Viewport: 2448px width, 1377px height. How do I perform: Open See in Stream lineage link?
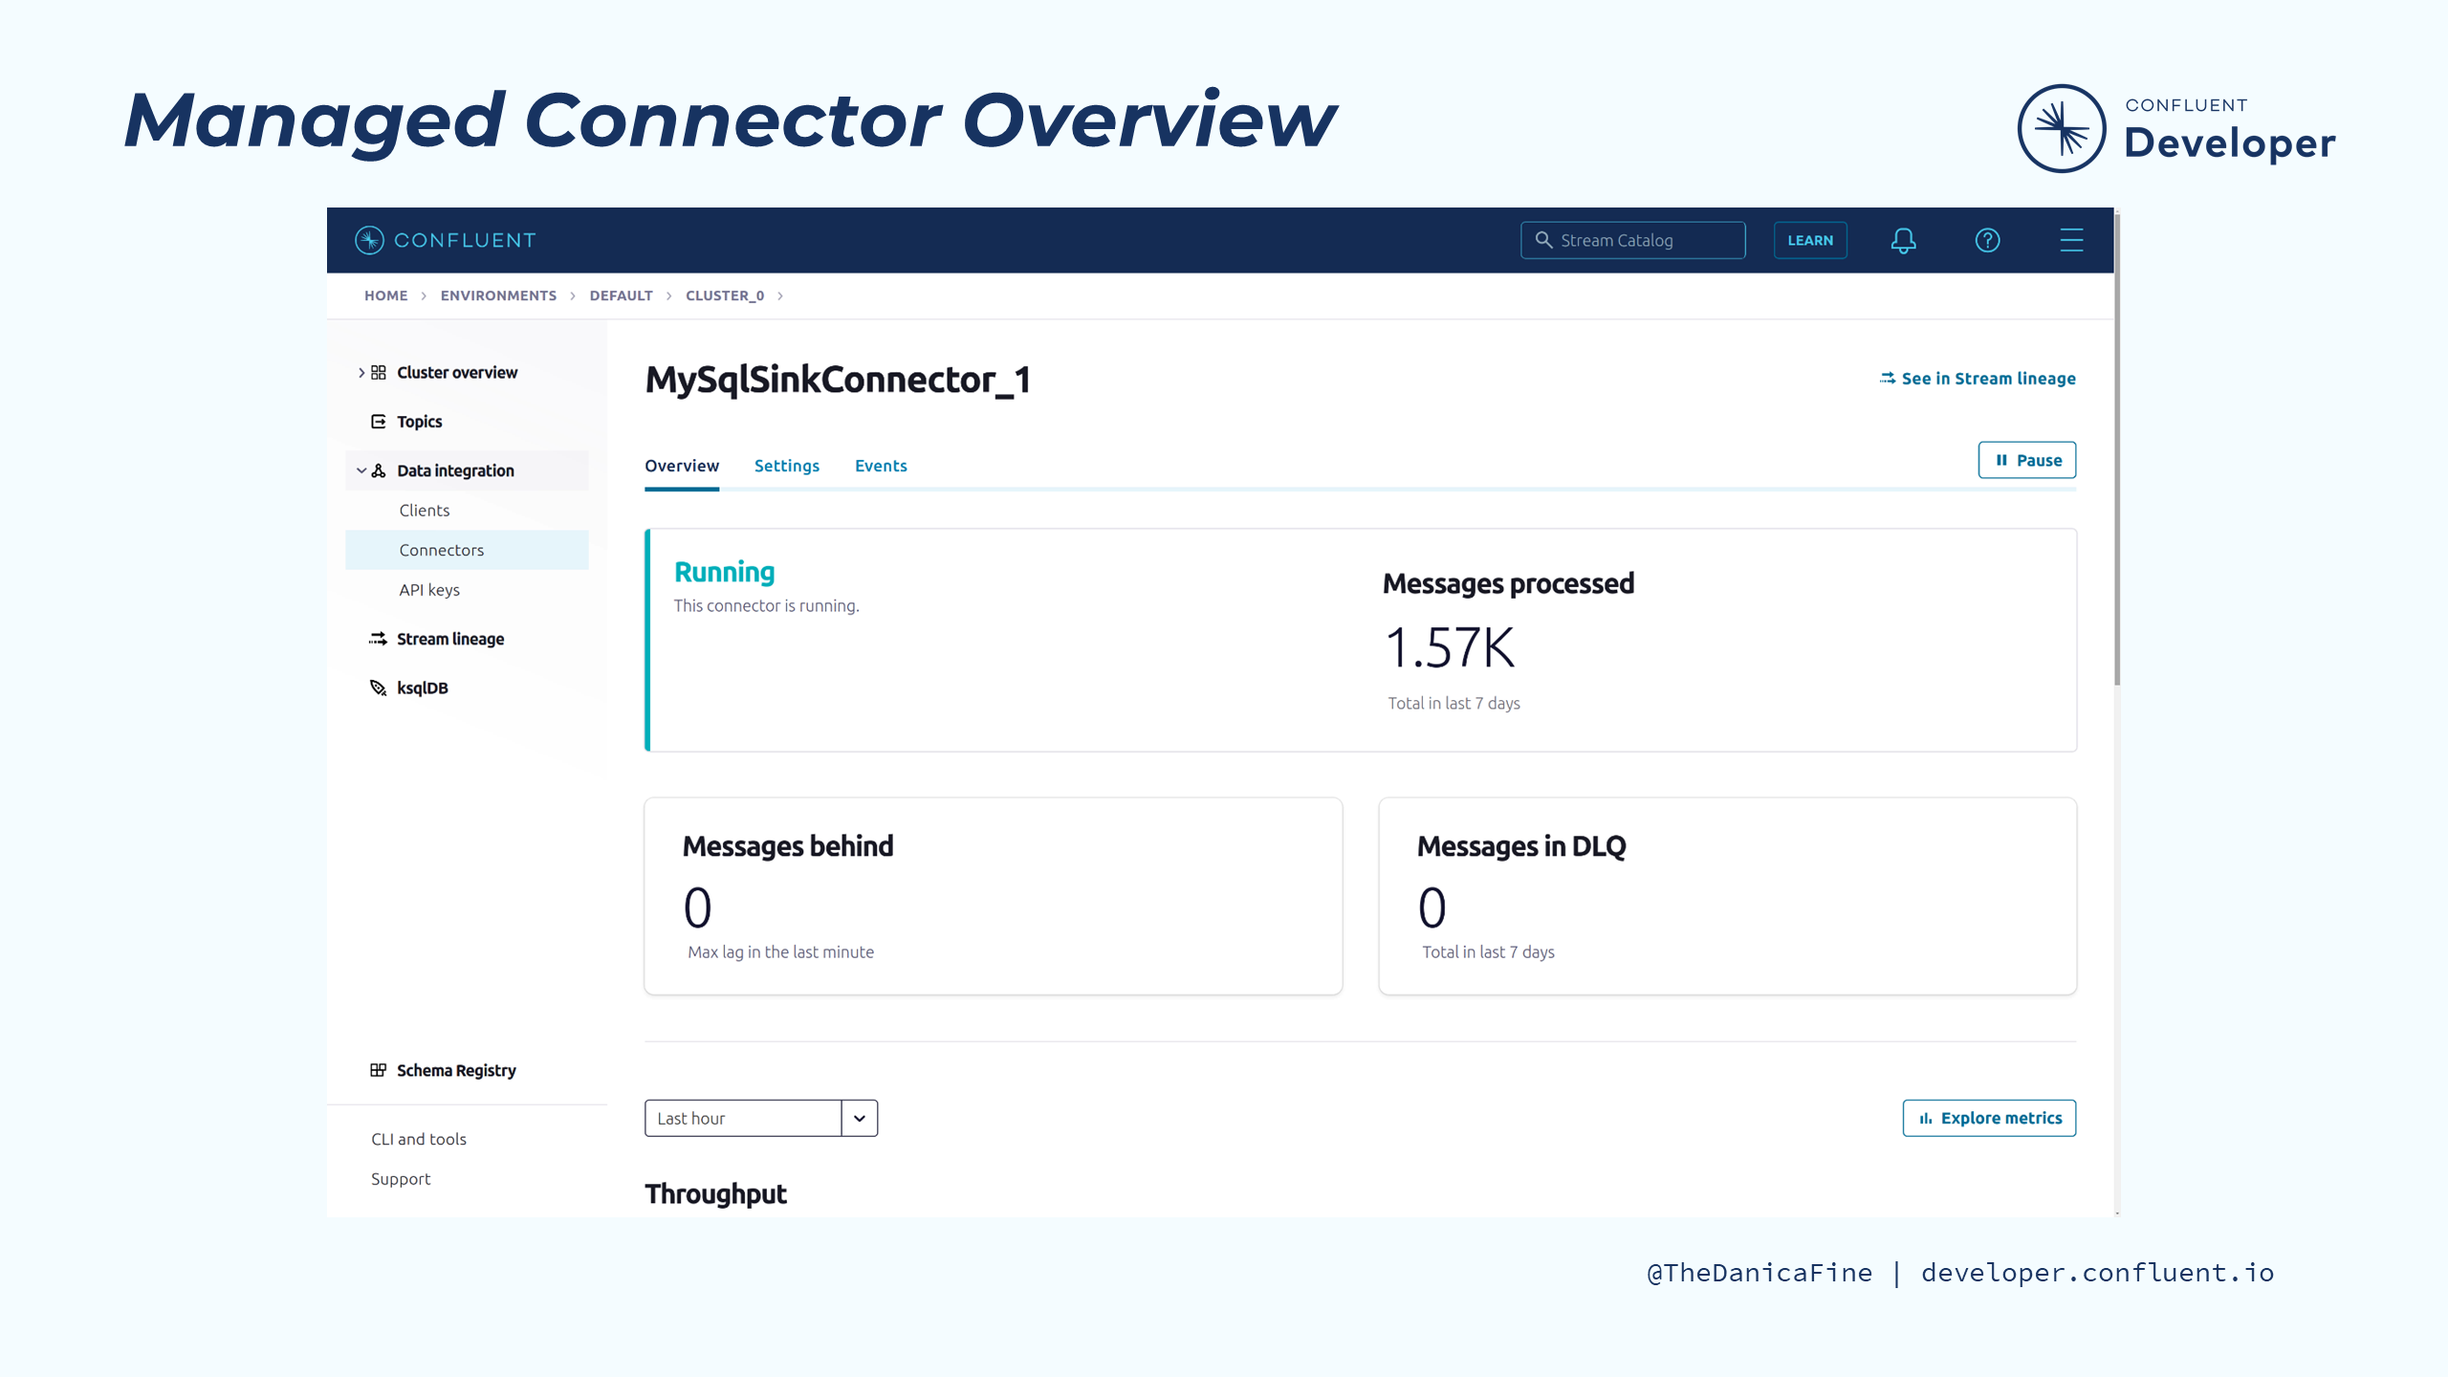[1978, 379]
